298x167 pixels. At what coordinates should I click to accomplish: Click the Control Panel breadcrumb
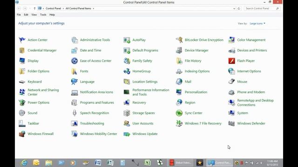click(x=54, y=8)
